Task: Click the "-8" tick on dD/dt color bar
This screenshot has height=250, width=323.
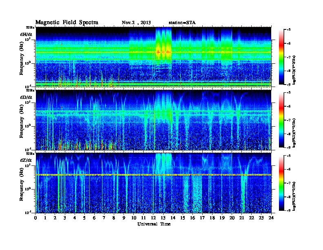Action: (289, 134)
